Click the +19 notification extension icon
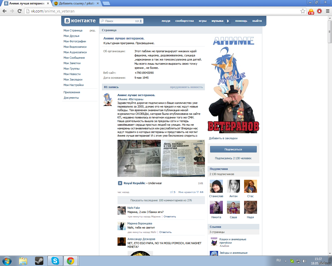The image size is (332, 266). coord(311,11)
